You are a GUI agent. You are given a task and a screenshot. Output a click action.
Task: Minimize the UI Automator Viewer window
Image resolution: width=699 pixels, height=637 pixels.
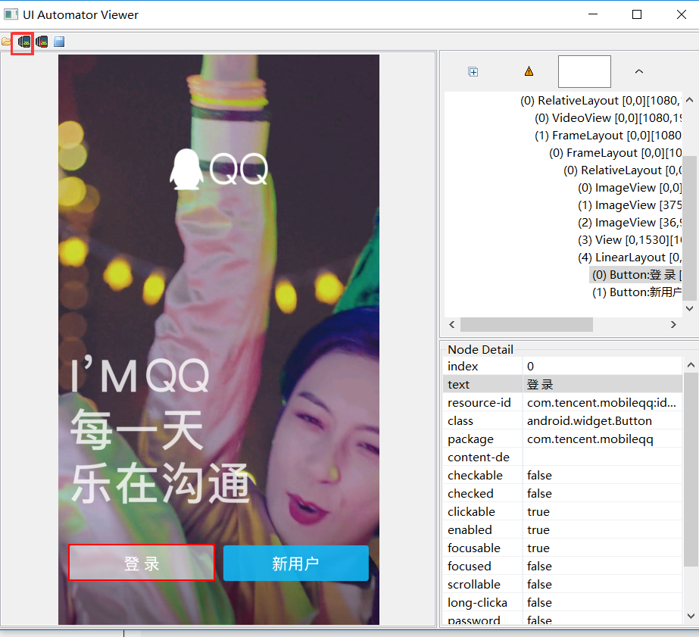point(593,14)
